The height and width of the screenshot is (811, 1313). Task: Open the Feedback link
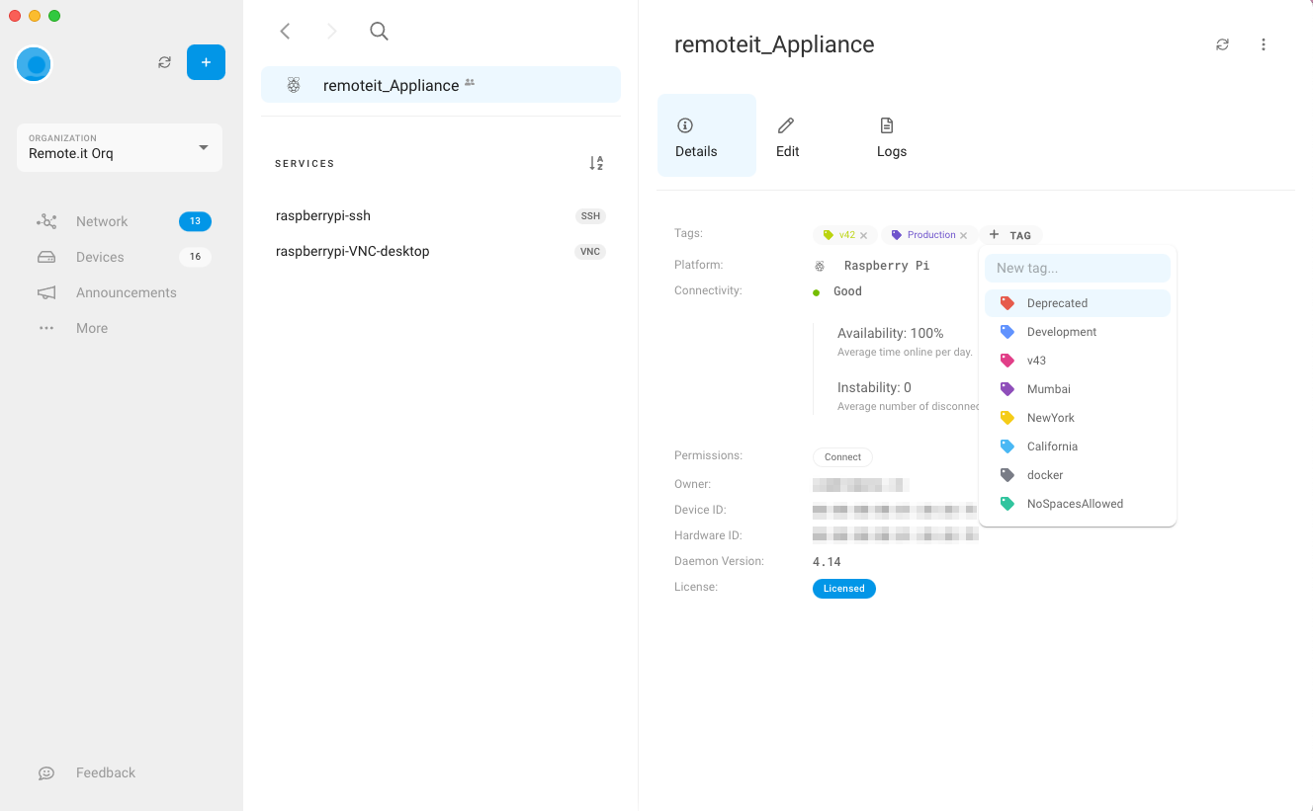pos(106,772)
